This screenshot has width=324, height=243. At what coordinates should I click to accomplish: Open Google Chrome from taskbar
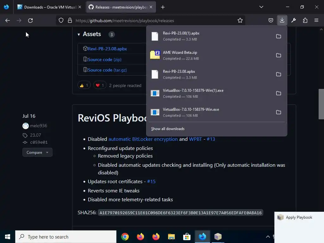[125, 237]
